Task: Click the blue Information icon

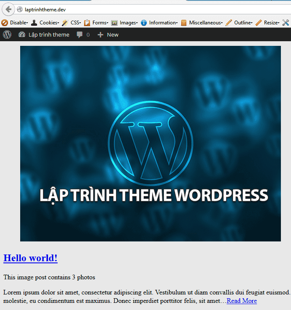Action: (x=144, y=23)
